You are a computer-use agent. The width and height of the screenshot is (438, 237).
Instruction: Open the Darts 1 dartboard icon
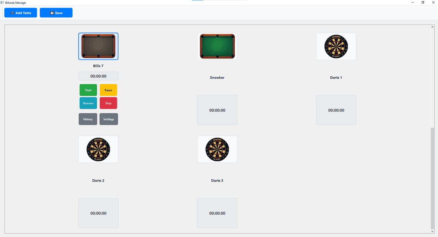[336, 46]
